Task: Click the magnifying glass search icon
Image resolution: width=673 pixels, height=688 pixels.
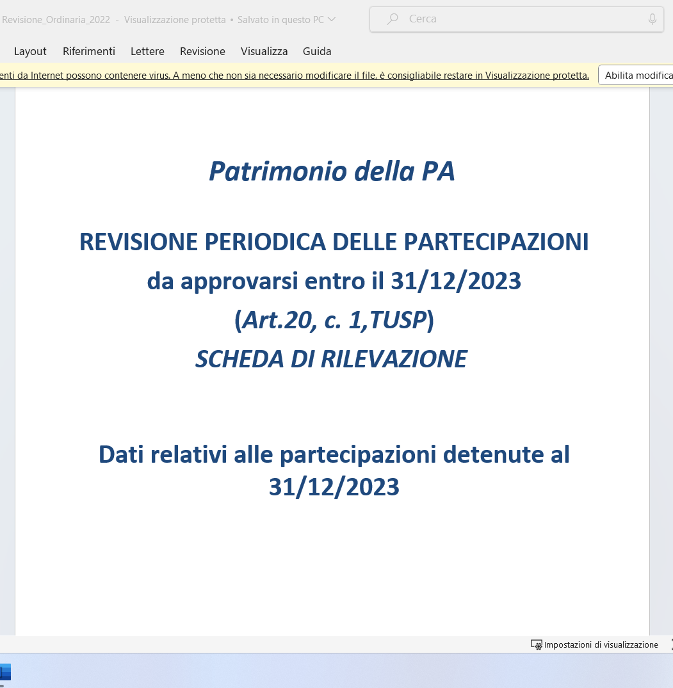Action: [393, 19]
